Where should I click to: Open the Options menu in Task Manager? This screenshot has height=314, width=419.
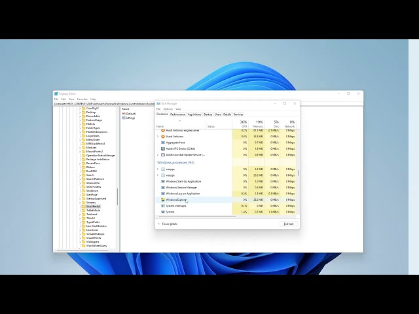click(x=168, y=109)
